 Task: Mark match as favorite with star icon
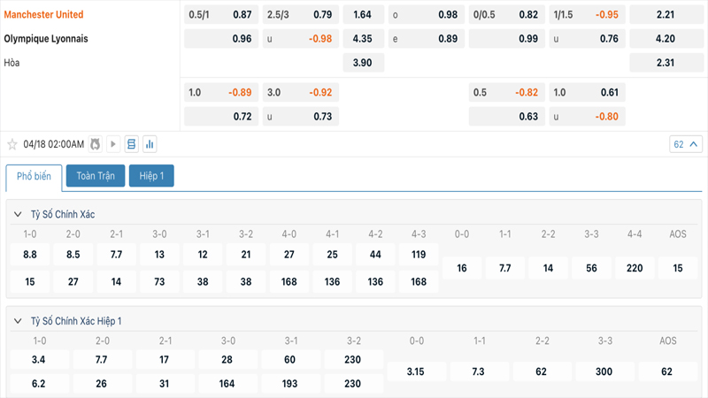click(x=12, y=144)
